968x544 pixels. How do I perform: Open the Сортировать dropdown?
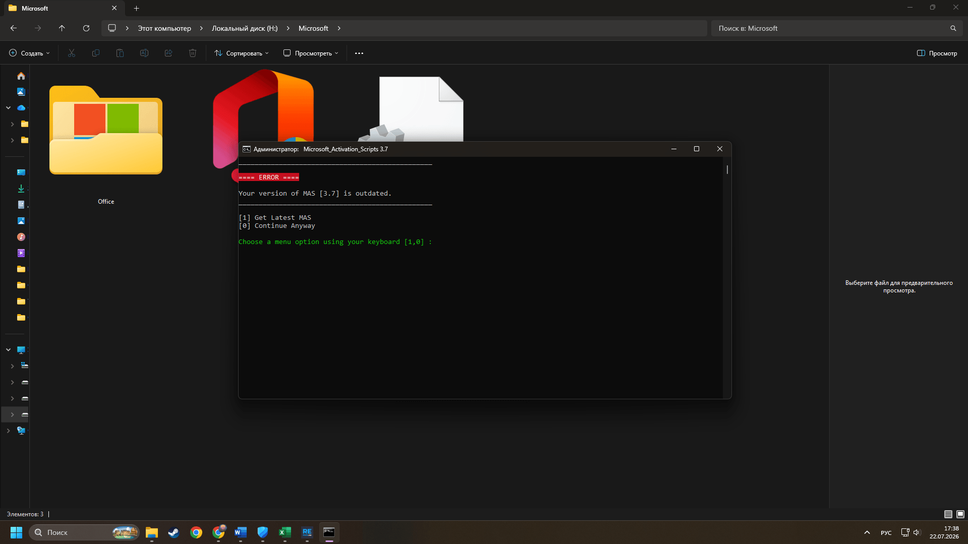pos(242,53)
